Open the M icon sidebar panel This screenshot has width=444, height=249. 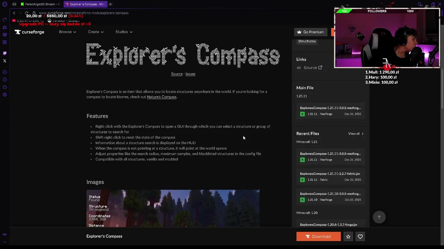(x=5, y=42)
